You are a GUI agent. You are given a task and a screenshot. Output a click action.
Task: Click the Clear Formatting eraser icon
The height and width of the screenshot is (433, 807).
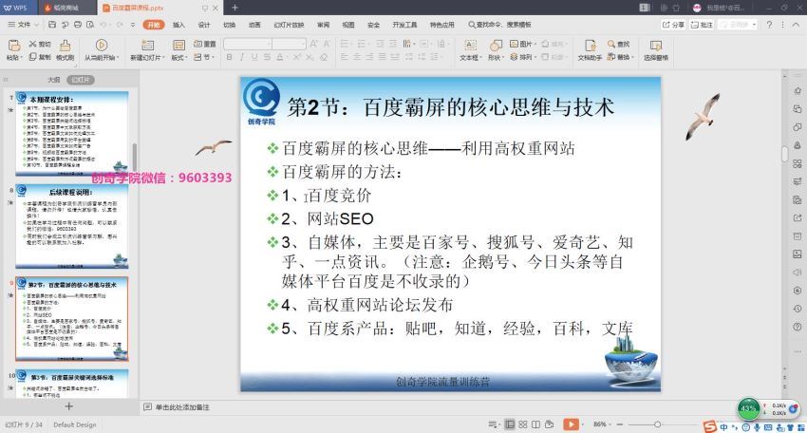click(x=324, y=57)
